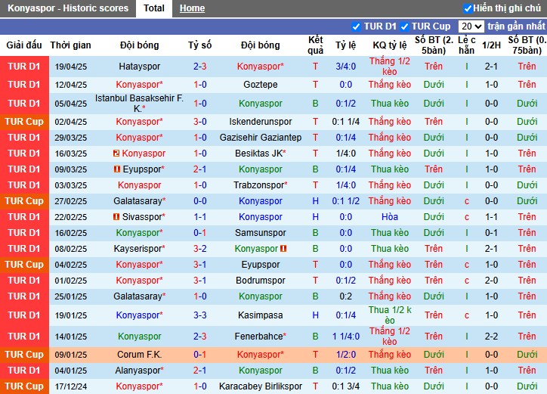The height and width of the screenshot is (394, 547).
Task: Click 'Hòa' result in Sivasspor row
Action: [390, 217]
